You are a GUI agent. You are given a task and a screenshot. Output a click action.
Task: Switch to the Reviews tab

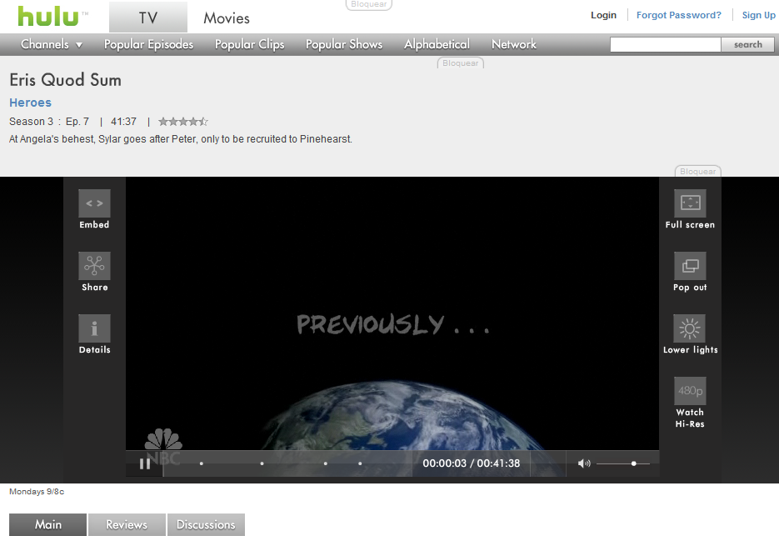127,524
